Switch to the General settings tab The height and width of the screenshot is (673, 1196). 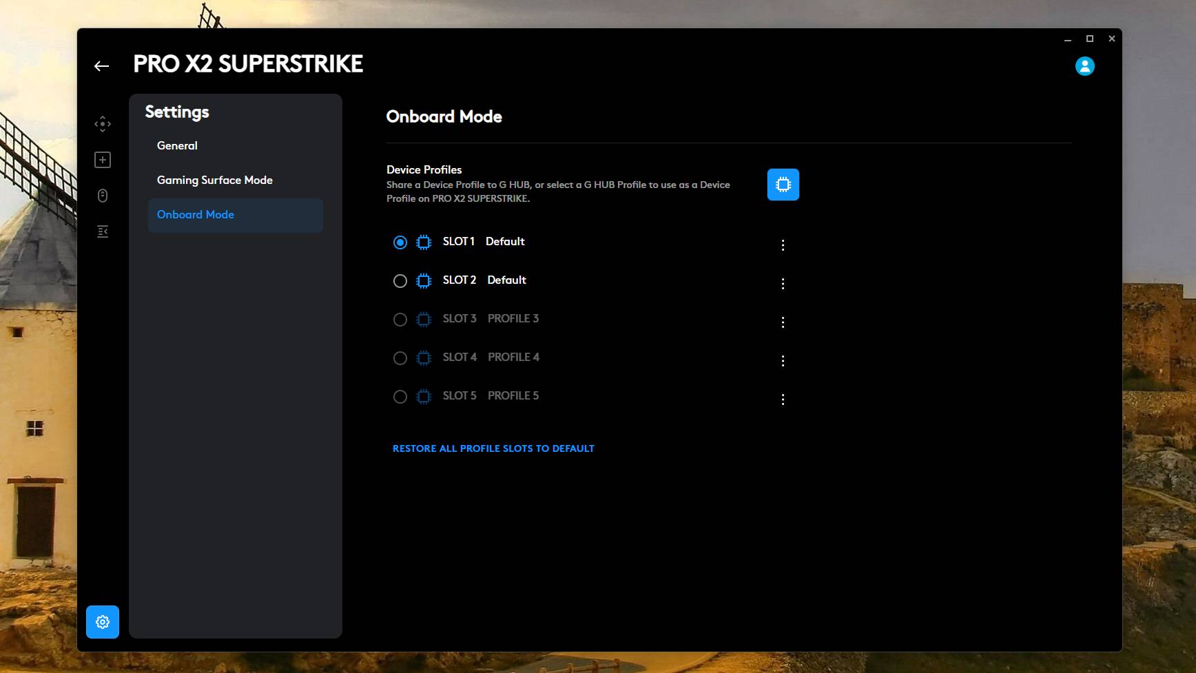point(177,145)
